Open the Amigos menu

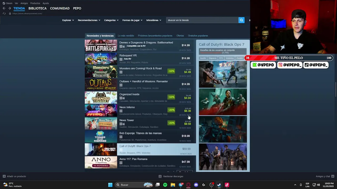click(x=24, y=3)
